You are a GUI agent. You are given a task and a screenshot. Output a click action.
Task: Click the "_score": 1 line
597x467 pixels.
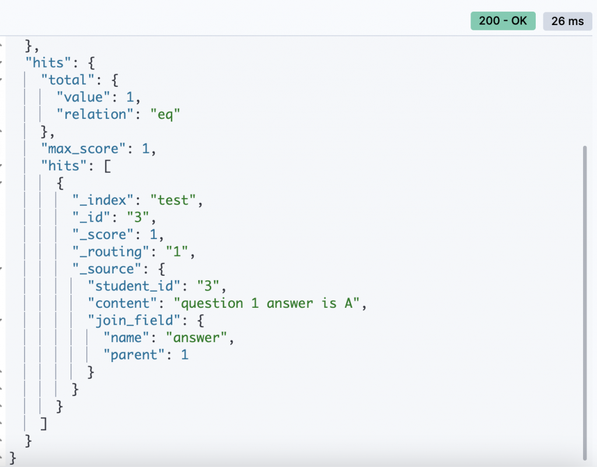tap(118, 234)
